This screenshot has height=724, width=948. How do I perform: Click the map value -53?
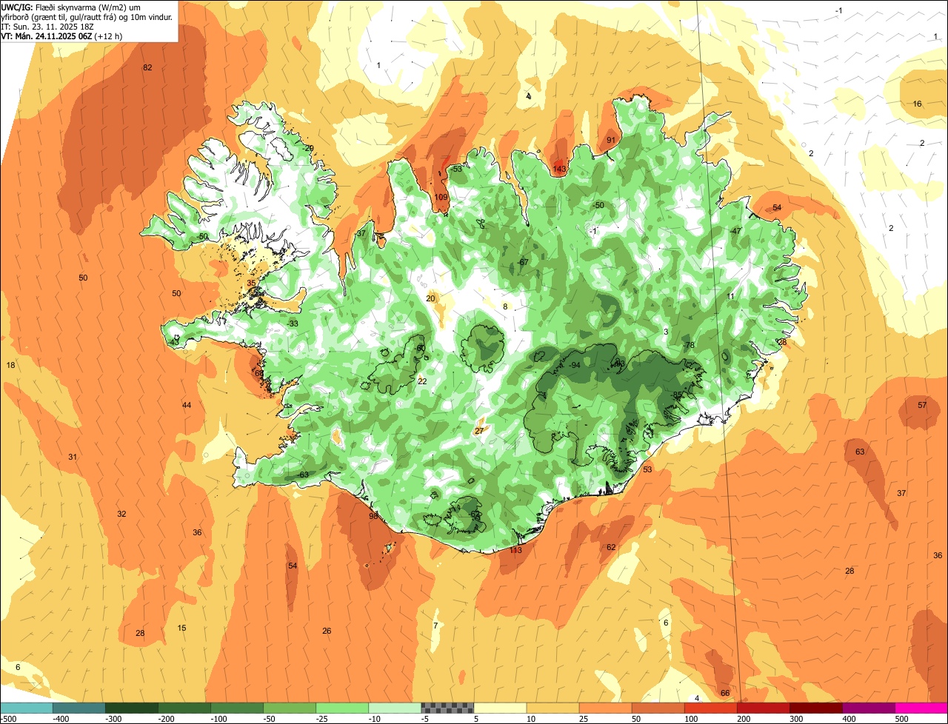click(456, 169)
